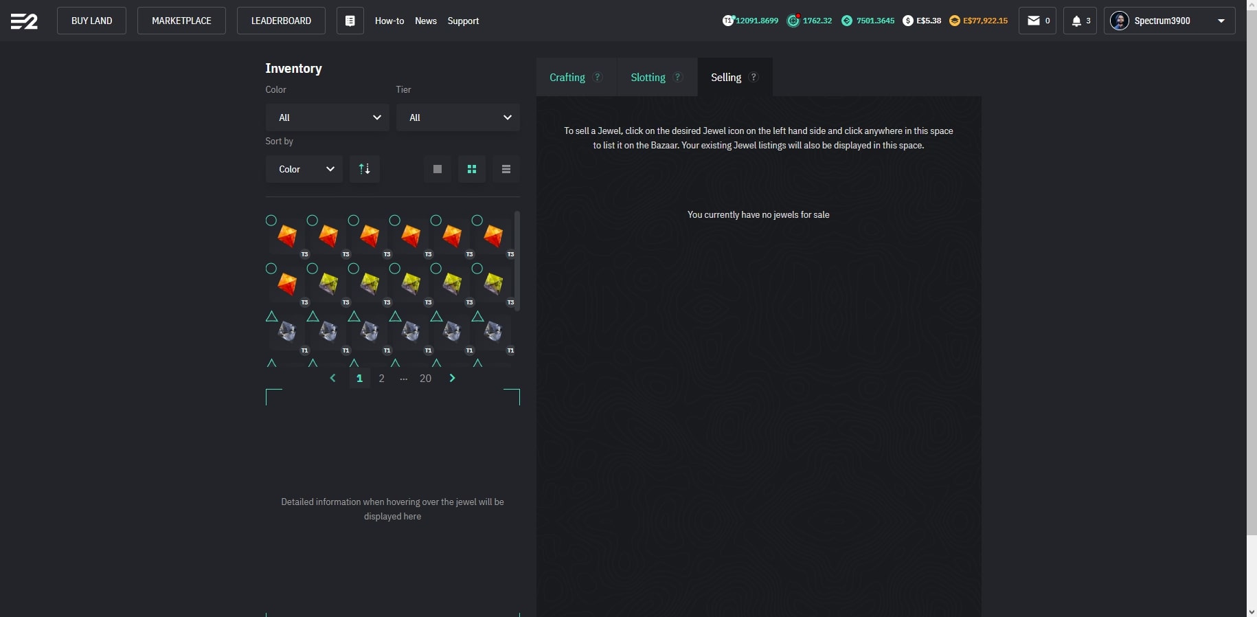Click the help question mark beside Crafting
1257x617 pixels.
tap(598, 77)
